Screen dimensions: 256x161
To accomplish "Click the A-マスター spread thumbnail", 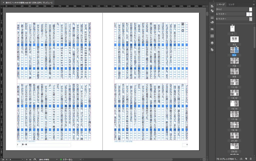I will [x=249, y=14].
